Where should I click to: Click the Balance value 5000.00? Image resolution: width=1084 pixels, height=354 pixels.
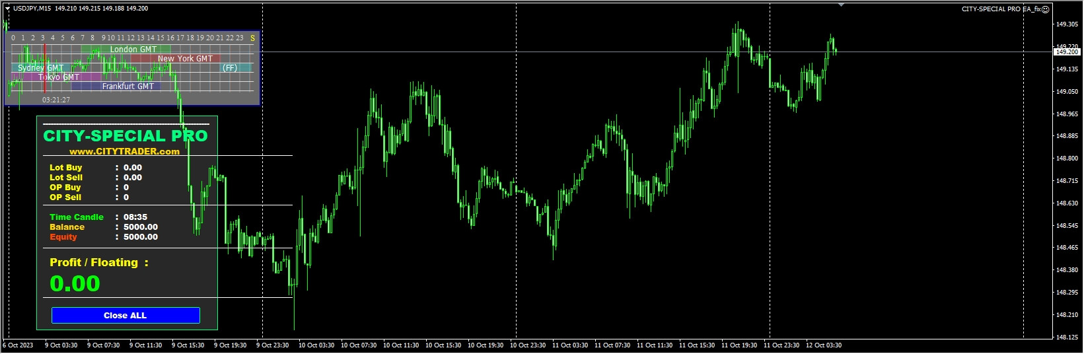[x=141, y=227]
